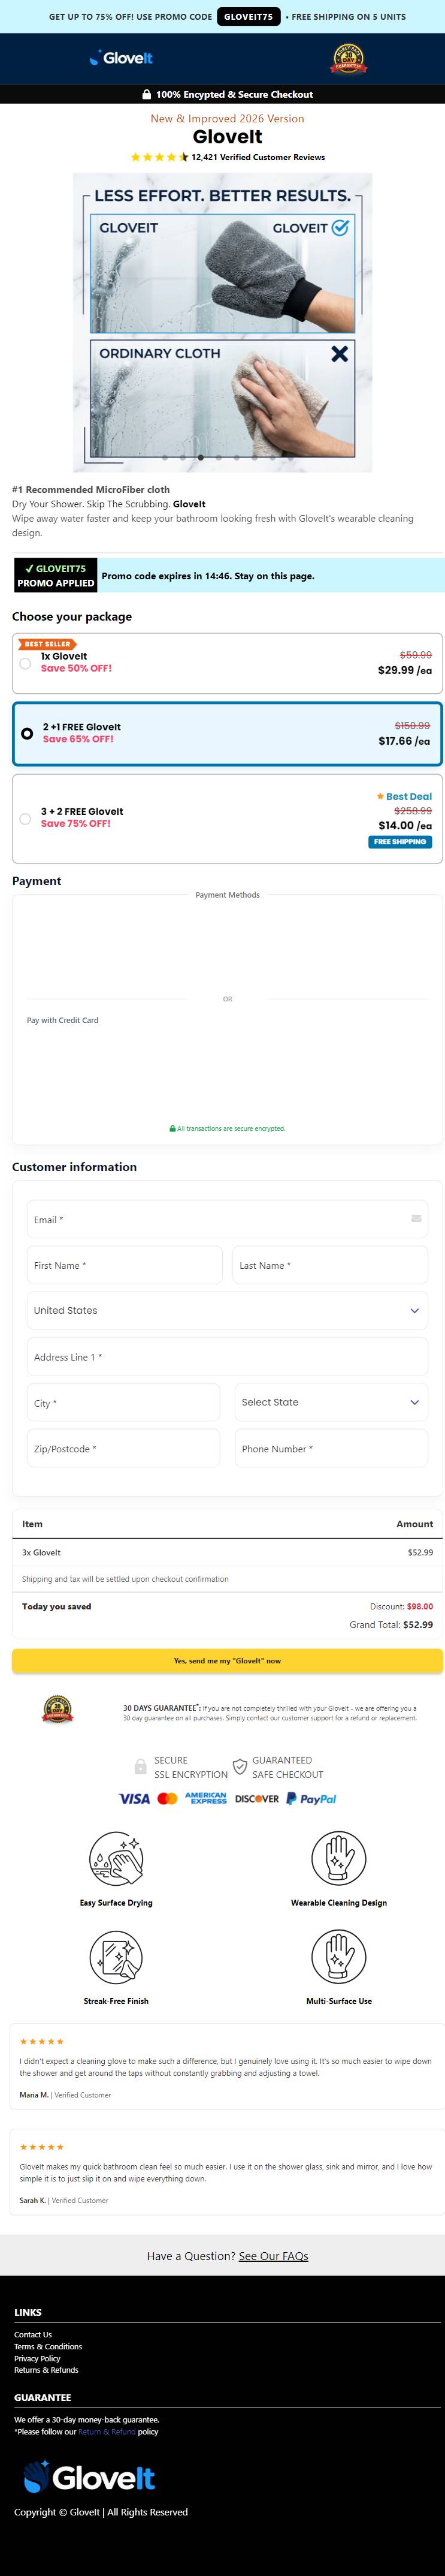Click the Pay with Credit Card label
The image size is (445, 2576).
point(63,1020)
